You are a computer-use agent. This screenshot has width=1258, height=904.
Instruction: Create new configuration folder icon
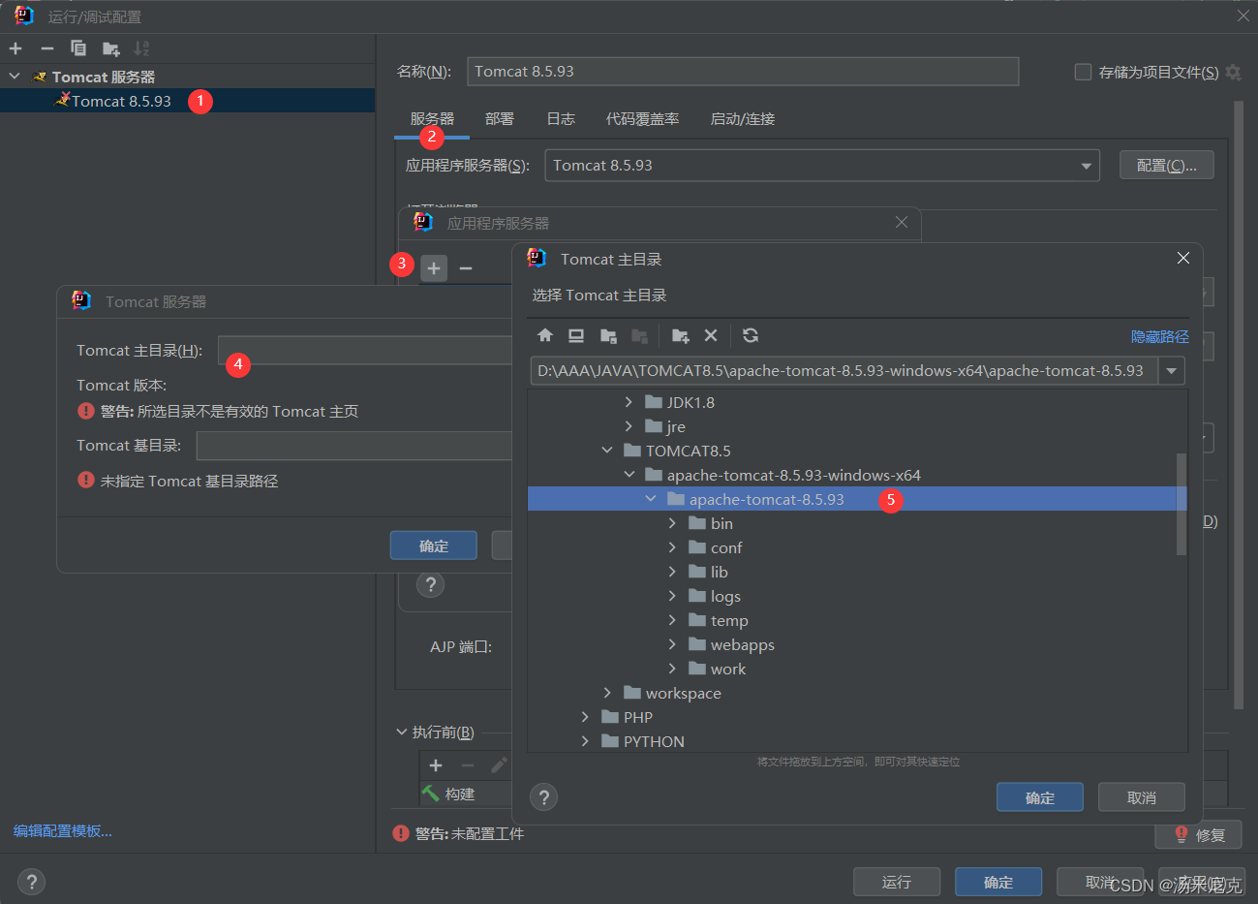(x=111, y=48)
